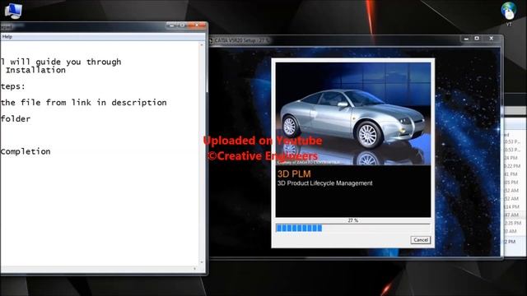Click the Notepad horizontal scrollbar right arrow
This screenshot has width=527, height=296.
click(x=194, y=269)
